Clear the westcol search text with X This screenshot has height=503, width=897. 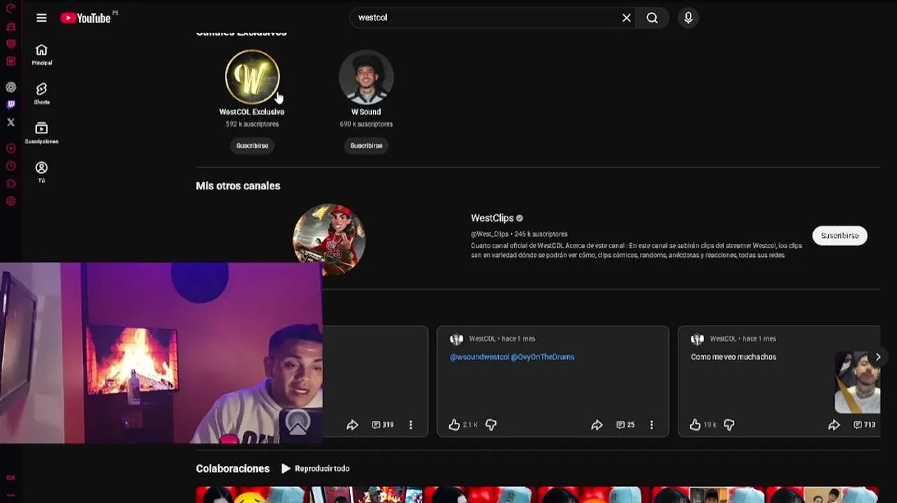coord(627,18)
